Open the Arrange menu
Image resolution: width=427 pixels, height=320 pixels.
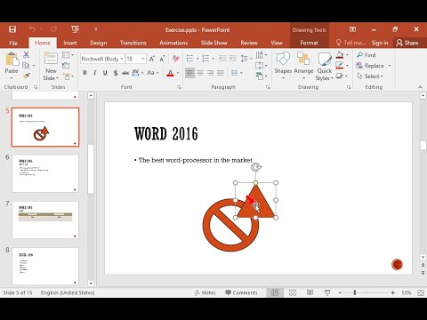(303, 66)
